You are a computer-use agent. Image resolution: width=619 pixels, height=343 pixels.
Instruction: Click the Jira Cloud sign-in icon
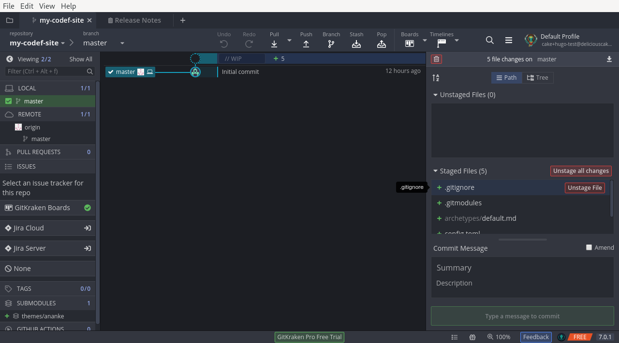point(88,228)
